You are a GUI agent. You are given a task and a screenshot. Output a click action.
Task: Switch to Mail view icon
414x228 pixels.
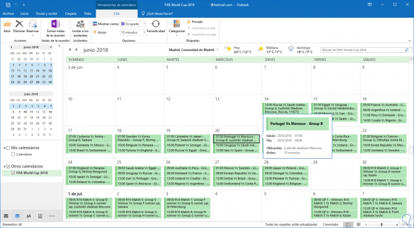click(x=6, y=216)
